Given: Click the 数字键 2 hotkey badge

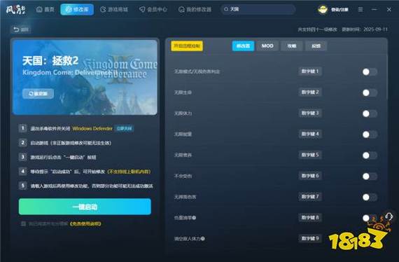Looking at the screenshot, I should (310, 92).
